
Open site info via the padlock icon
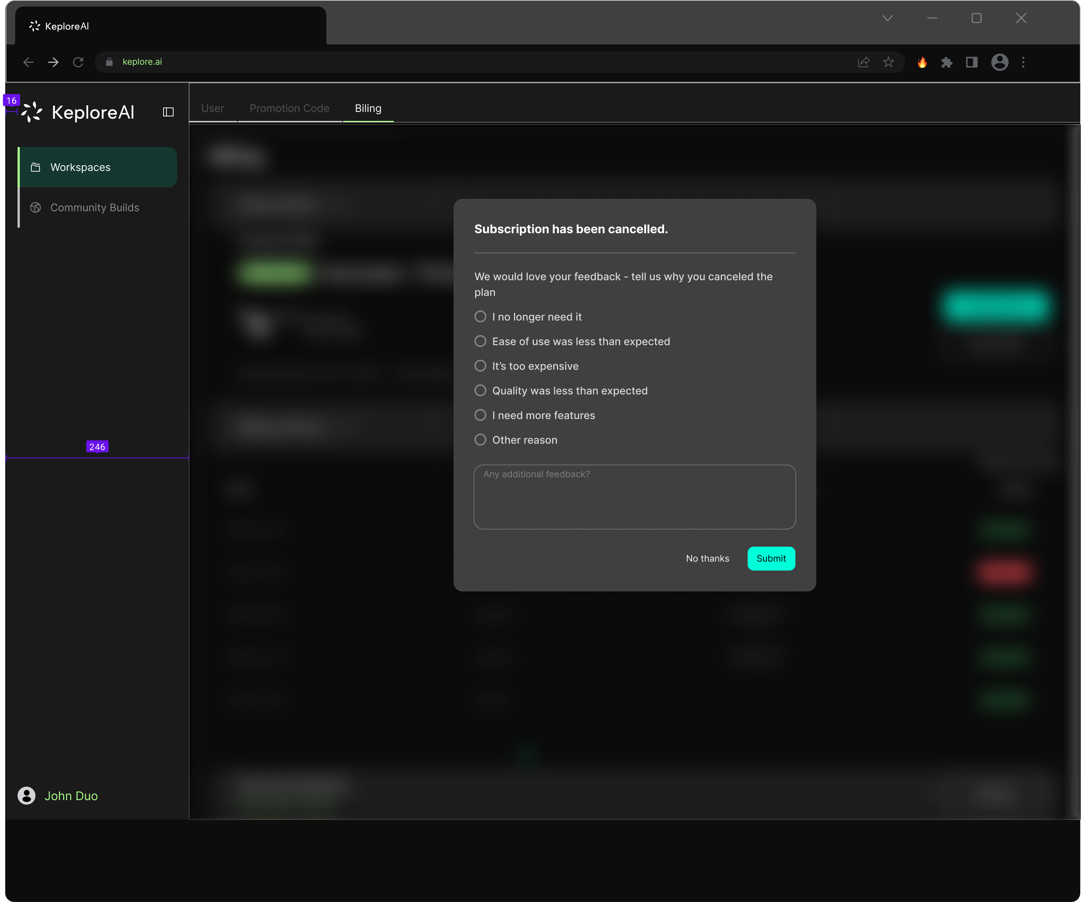point(109,62)
